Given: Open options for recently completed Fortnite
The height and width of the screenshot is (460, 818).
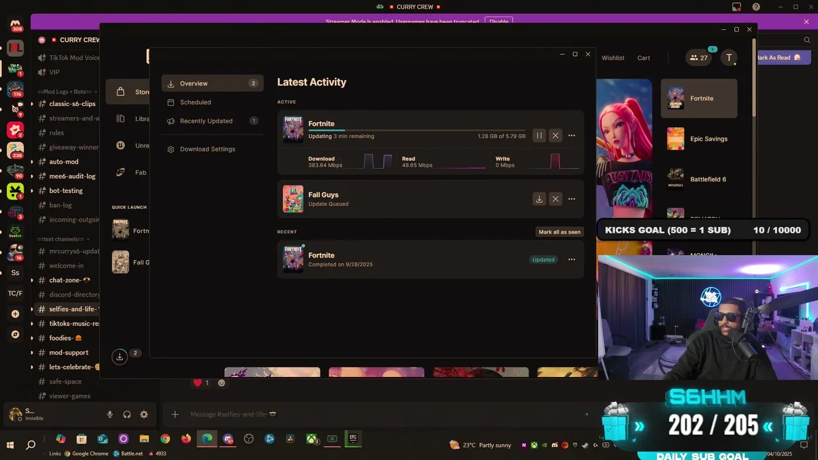Looking at the screenshot, I should point(571,259).
